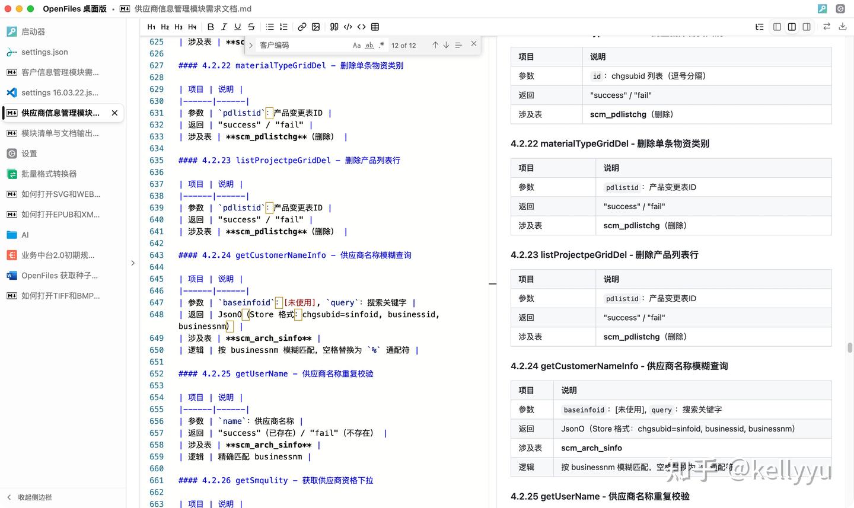Toggle match case in find bar

pyautogui.click(x=356, y=45)
